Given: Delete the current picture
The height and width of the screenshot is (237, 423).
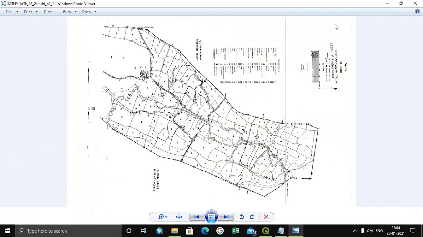Looking at the screenshot, I should [x=266, y=217].
